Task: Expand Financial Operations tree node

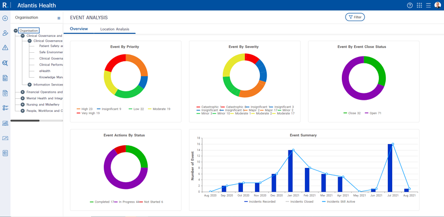Action: coord(23,92)
